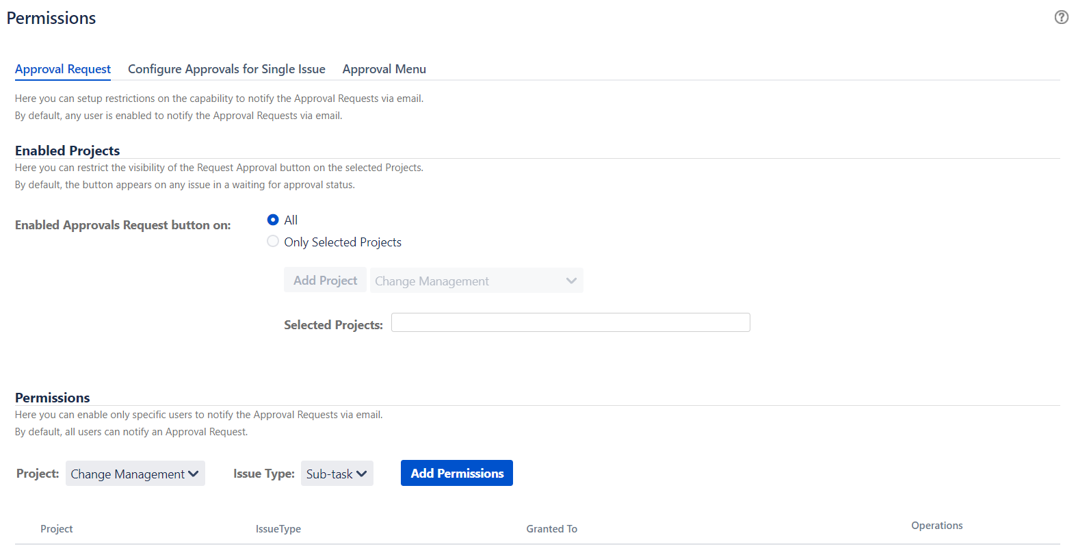
Task: Click the Issue Type label text
Action: pyautogui.click(x=263, y=474)
